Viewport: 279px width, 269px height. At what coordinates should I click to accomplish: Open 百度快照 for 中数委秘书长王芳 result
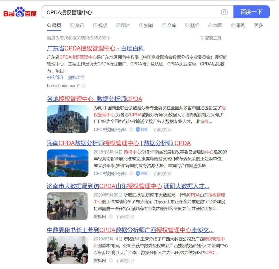click(125, 260)
